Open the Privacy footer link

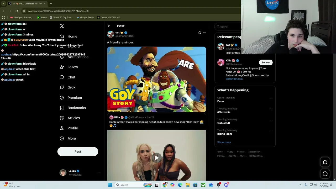point(230,152)
